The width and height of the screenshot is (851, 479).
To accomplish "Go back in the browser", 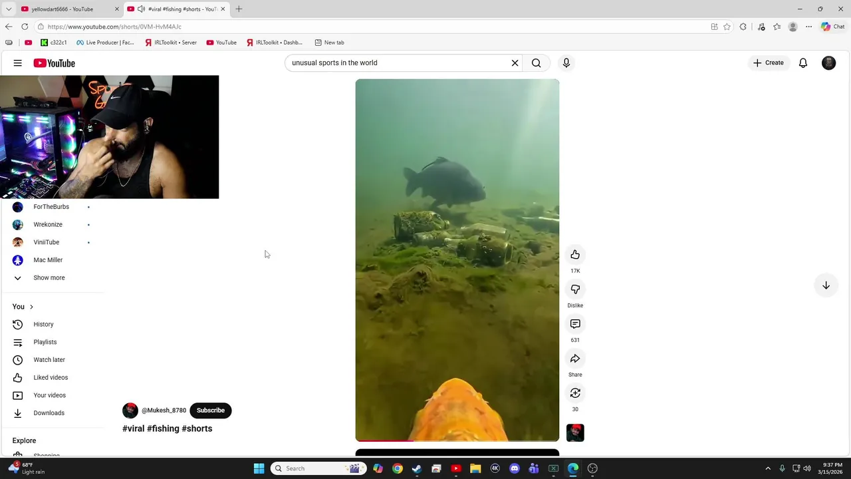I will click(9, 27).
